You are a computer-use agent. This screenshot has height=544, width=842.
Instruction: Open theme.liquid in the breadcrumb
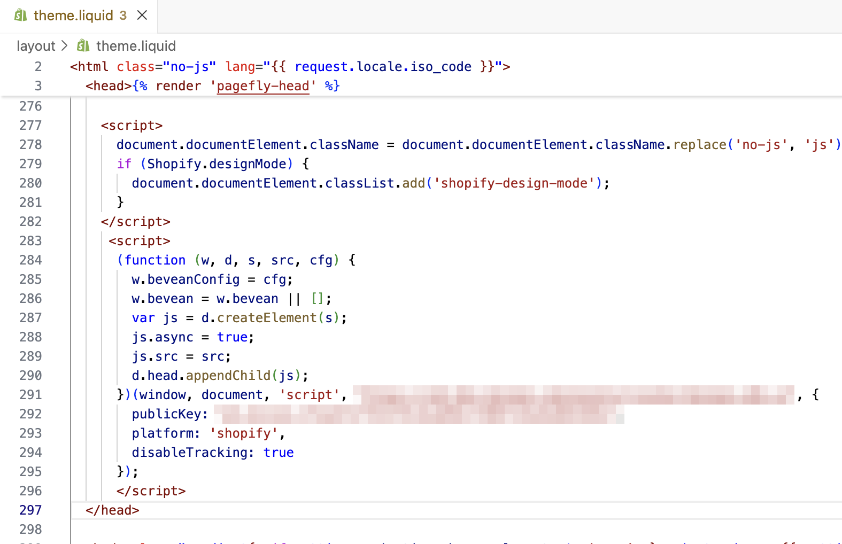(x=136, y=46)
